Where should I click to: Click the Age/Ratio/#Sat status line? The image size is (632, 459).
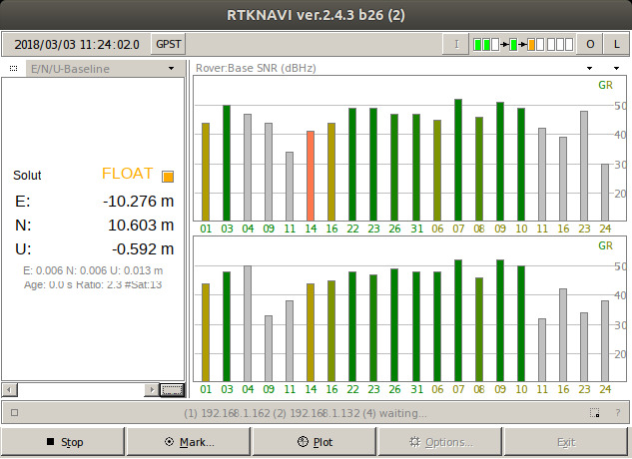(x=93, y=284)
